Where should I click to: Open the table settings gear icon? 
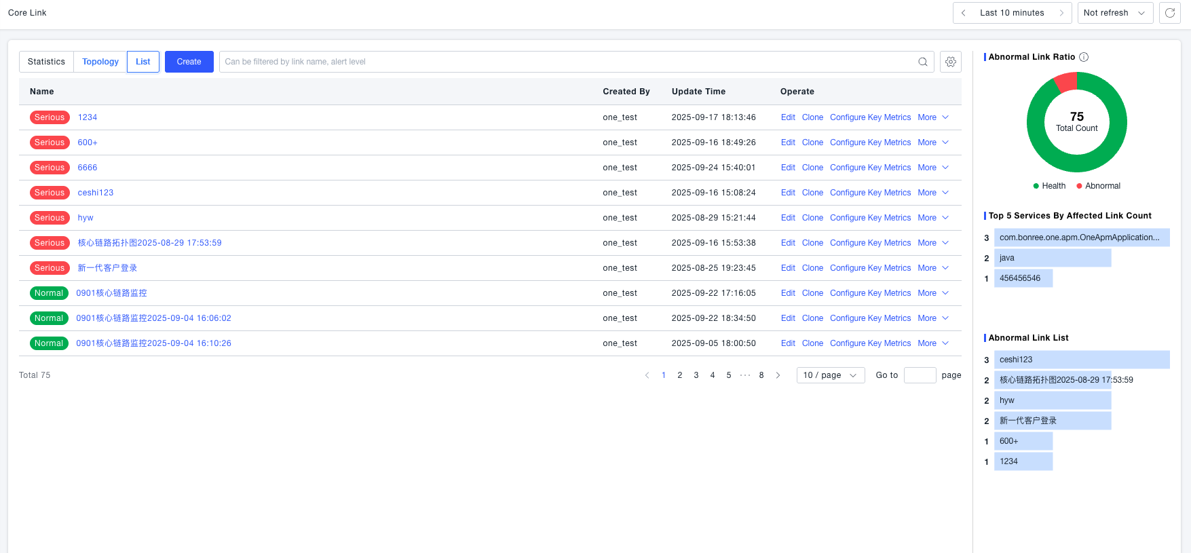950,62
